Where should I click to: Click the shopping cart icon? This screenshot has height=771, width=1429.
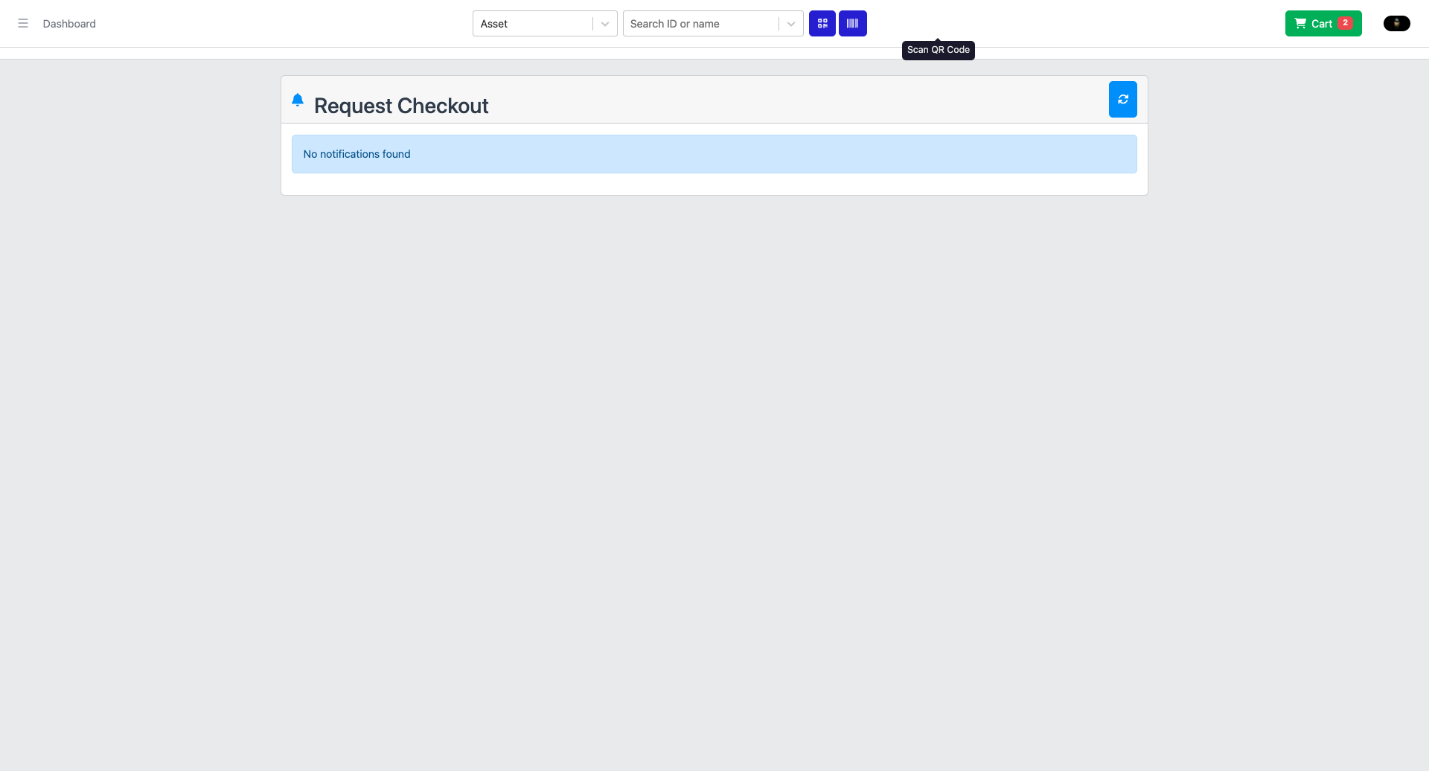[x=1300, y=24]
